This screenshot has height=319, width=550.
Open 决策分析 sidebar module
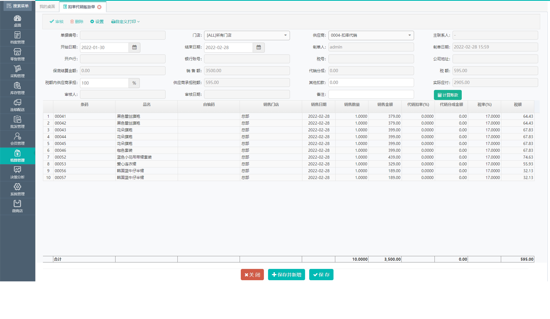pos(17,173)
